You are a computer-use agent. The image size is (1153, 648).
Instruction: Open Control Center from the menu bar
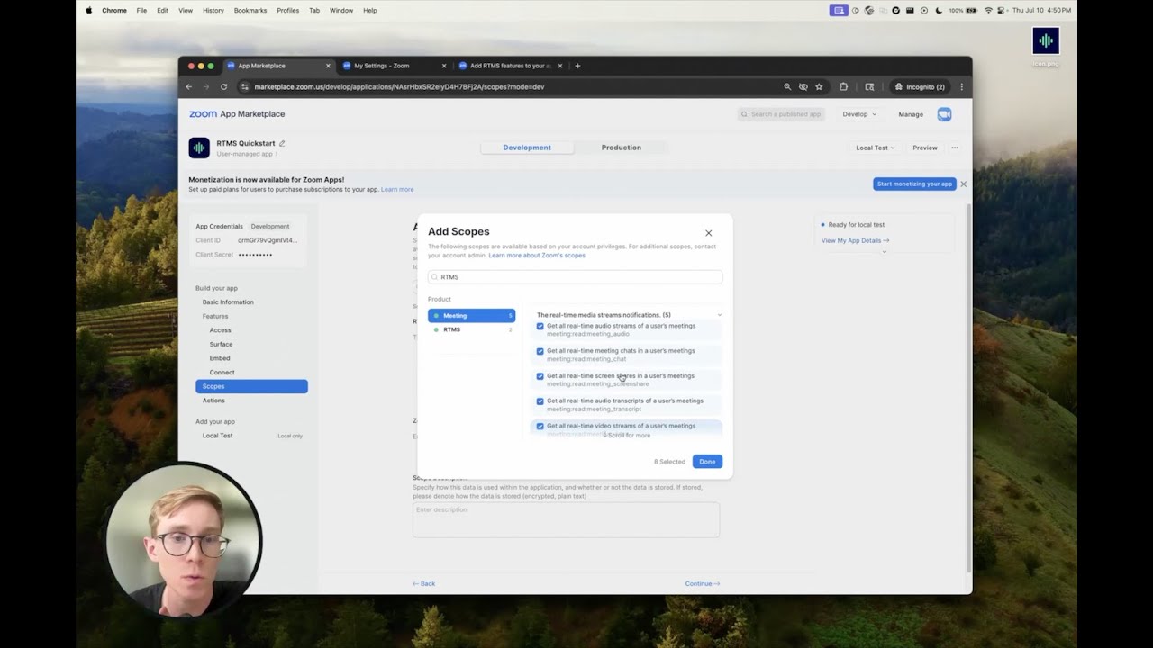pyautogui.click(x=1003, y=11)
